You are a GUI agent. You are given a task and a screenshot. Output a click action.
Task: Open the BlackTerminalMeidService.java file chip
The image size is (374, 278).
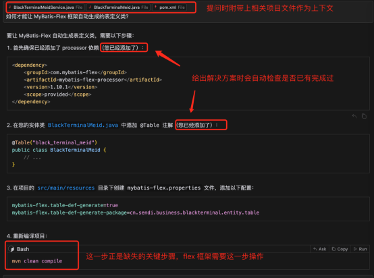[45, 7]
